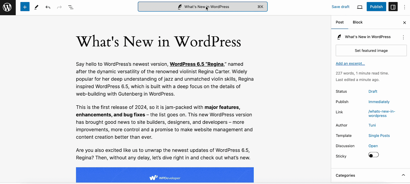Change publish date from Immediately
This screenshot has width=410, height=184.
pos(379,102)
